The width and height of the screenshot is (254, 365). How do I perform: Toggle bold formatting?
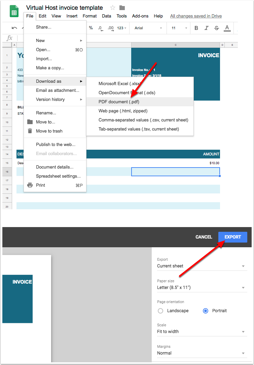click(196, 28)
